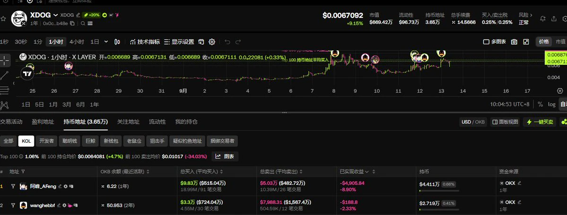Select the crosshair cursor tool
This screenshot has width=567, height=215.
tap(5, 60)
